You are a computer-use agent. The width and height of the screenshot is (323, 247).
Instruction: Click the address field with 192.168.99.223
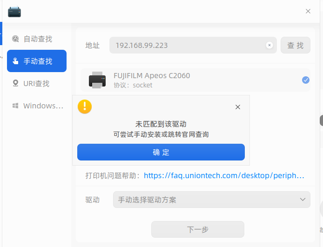point(193,45)
